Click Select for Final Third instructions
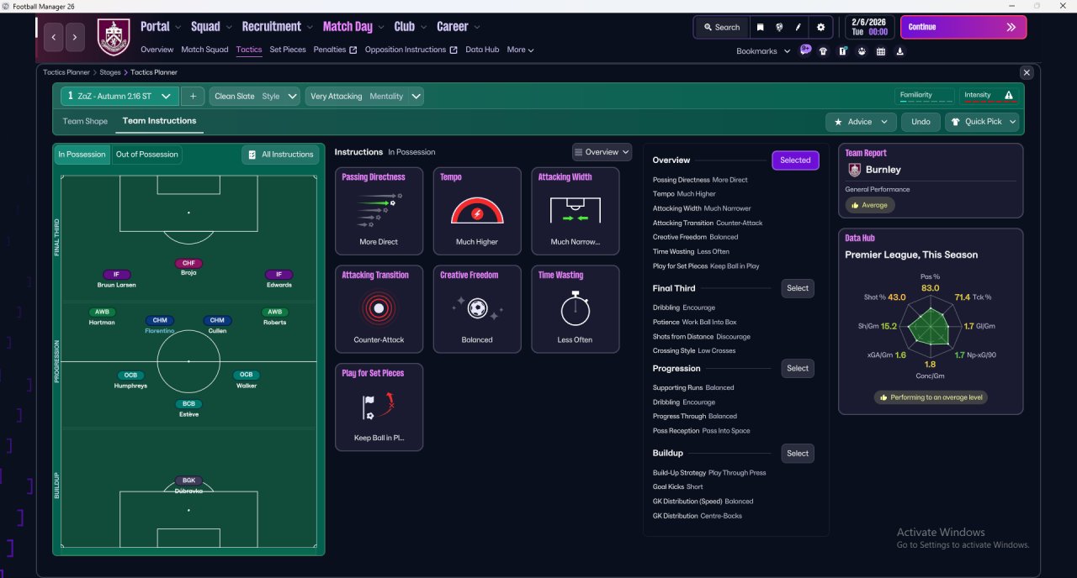The image size is (1077, 578). 798,288
